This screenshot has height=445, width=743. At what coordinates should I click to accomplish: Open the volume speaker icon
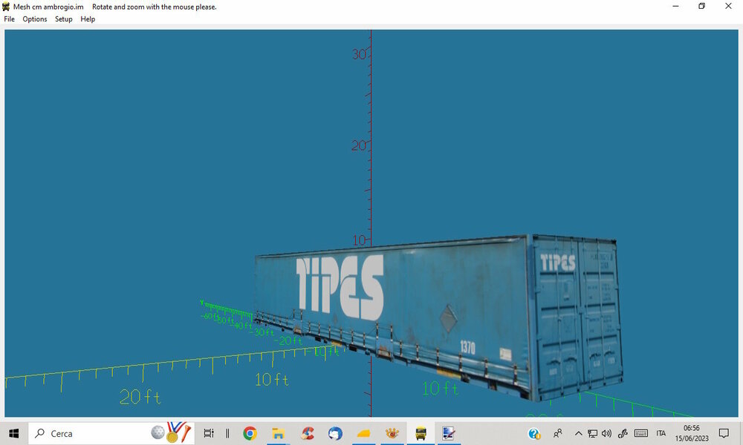606,433
